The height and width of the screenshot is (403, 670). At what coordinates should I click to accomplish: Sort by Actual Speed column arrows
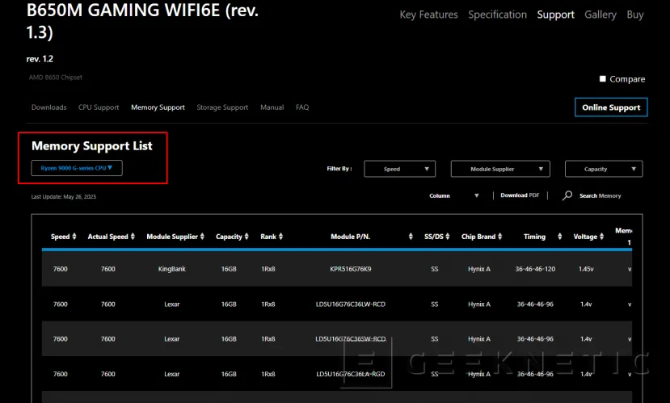(133, 237)
